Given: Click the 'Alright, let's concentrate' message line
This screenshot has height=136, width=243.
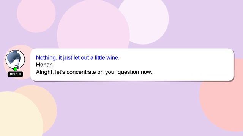Looking at the screenshot, I should (x=94, y=72).
